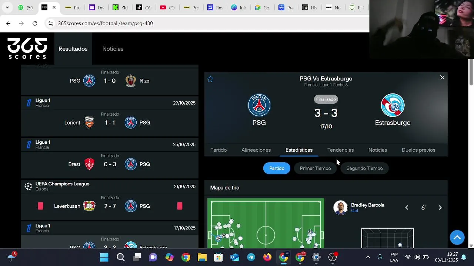Viewport: 474px width, 266px height.
Task: Open the Noticias tab in match panel
Action: pos(378,150)
